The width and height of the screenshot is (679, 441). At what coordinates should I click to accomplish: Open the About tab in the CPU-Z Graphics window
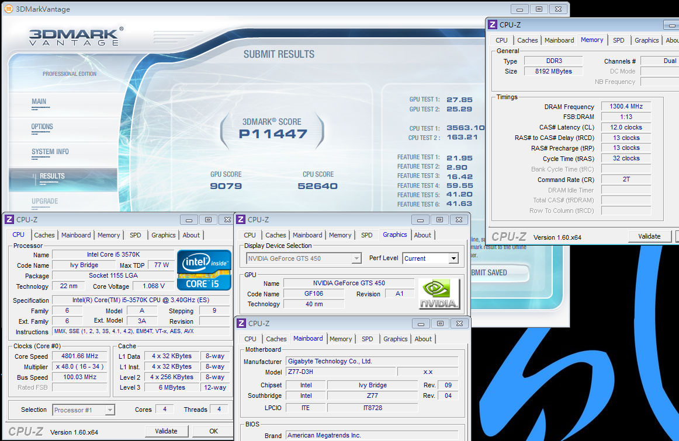(422, 235)
